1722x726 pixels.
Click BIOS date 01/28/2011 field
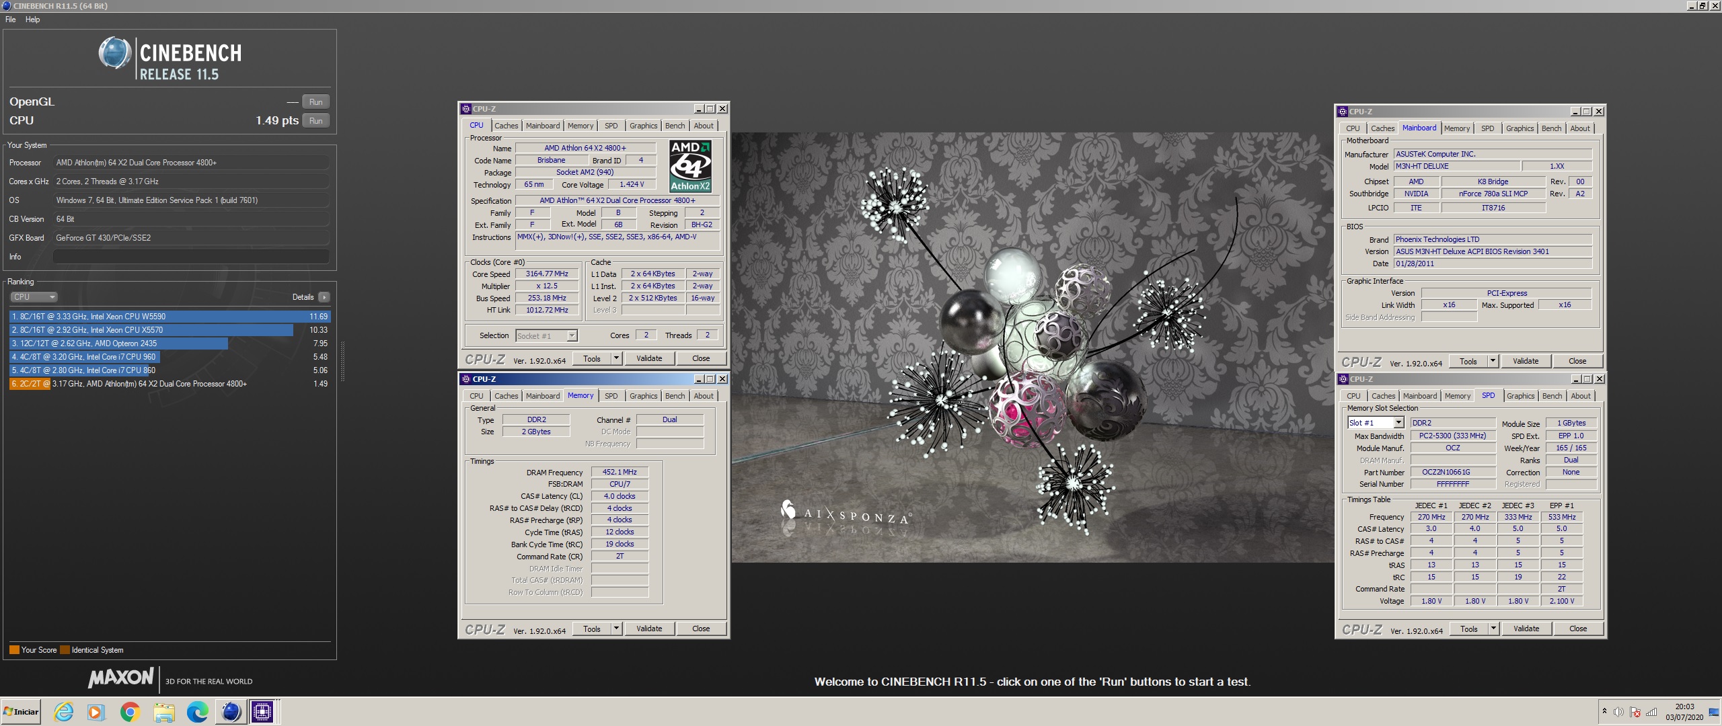pos(1493,264)
